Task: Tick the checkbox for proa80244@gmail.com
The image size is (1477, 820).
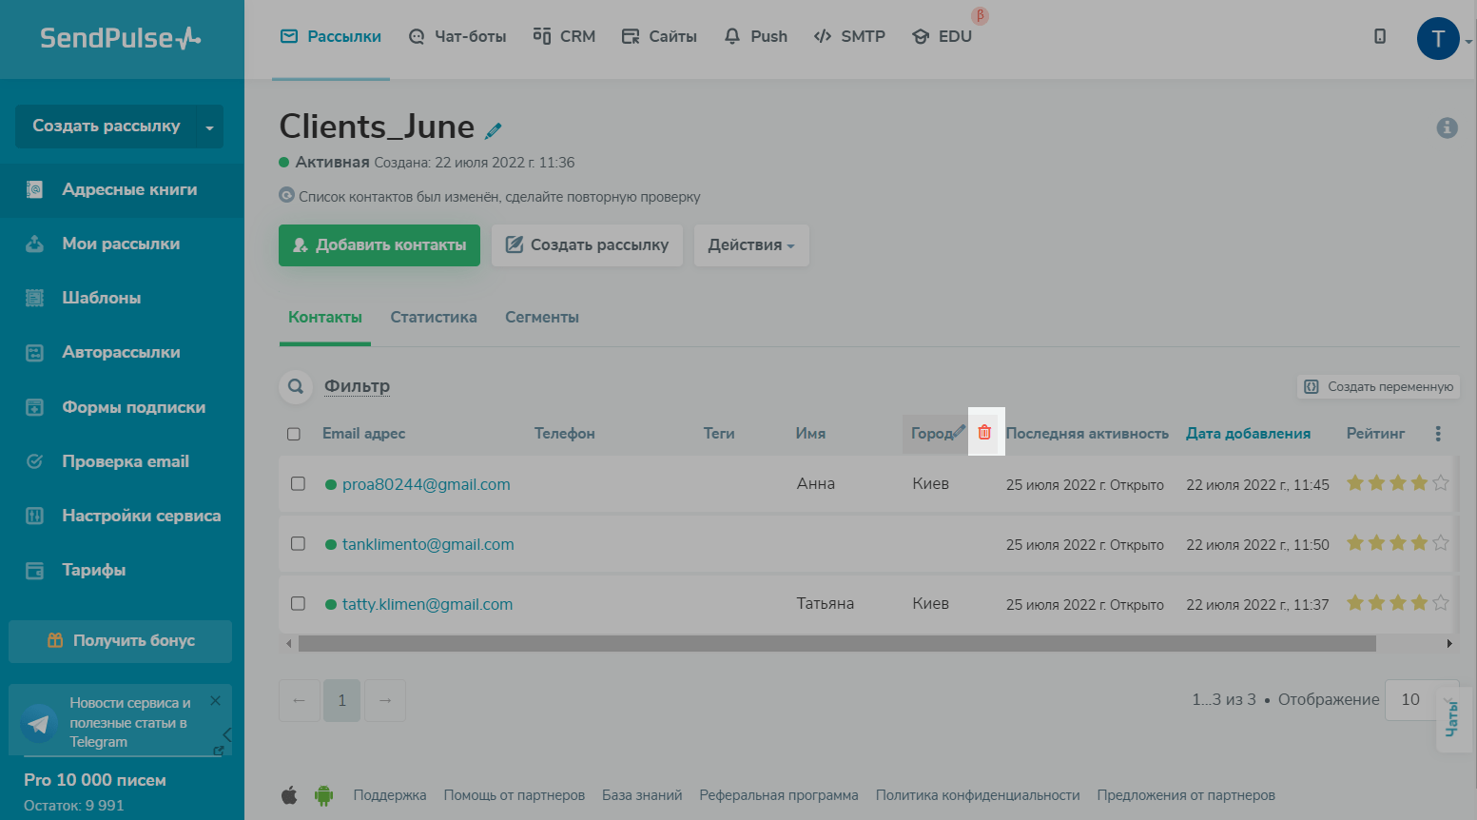Action: click(298, 483)
